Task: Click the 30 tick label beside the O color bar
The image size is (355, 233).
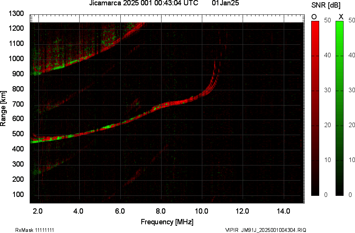Action: pos(328,90)
